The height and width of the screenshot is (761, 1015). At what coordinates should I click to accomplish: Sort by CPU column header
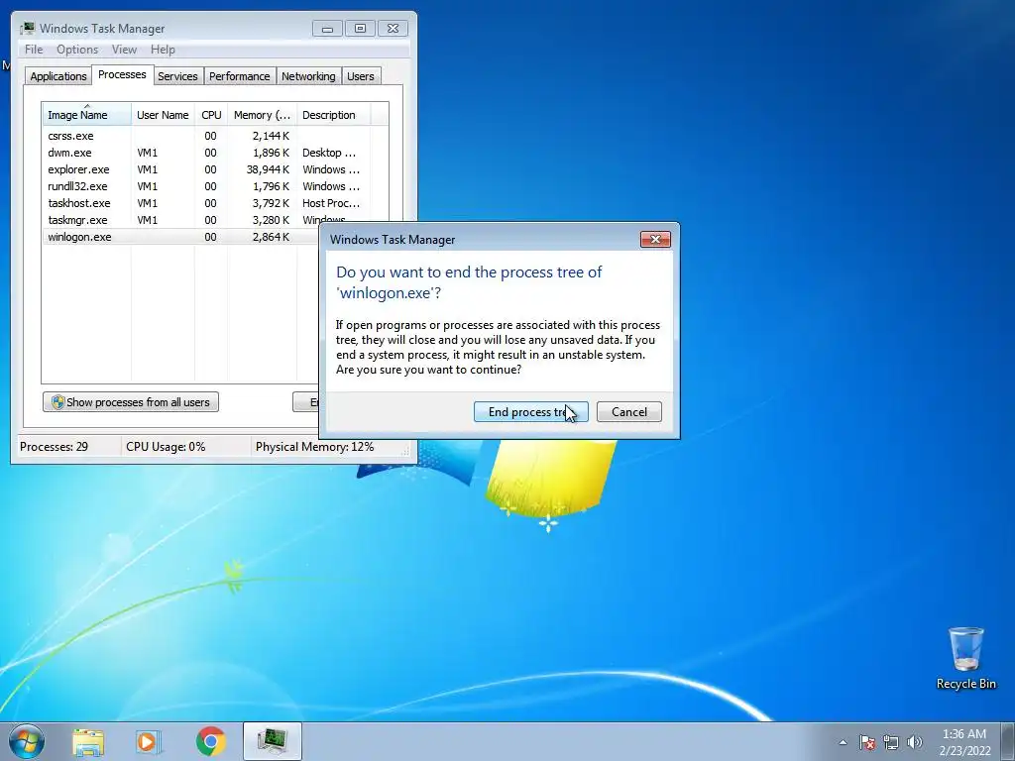point(211,115)
